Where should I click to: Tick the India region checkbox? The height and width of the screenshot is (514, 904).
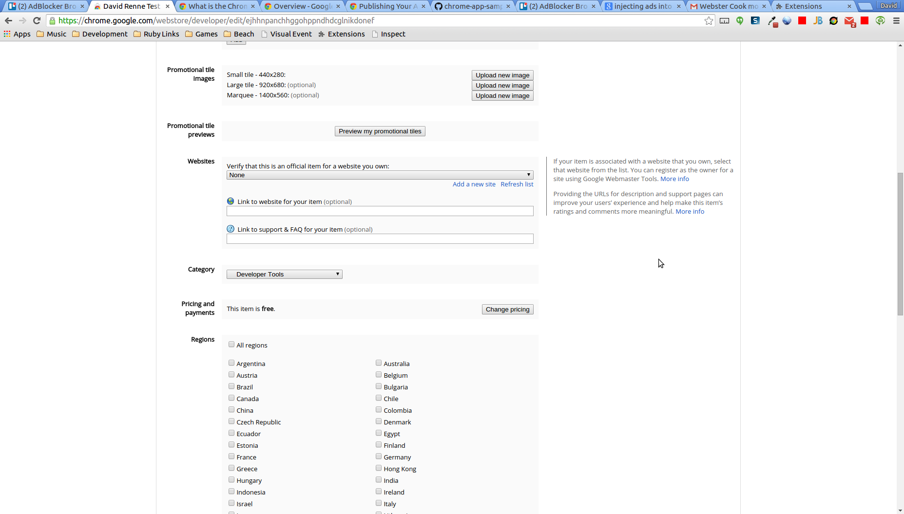tap(379, 479)
